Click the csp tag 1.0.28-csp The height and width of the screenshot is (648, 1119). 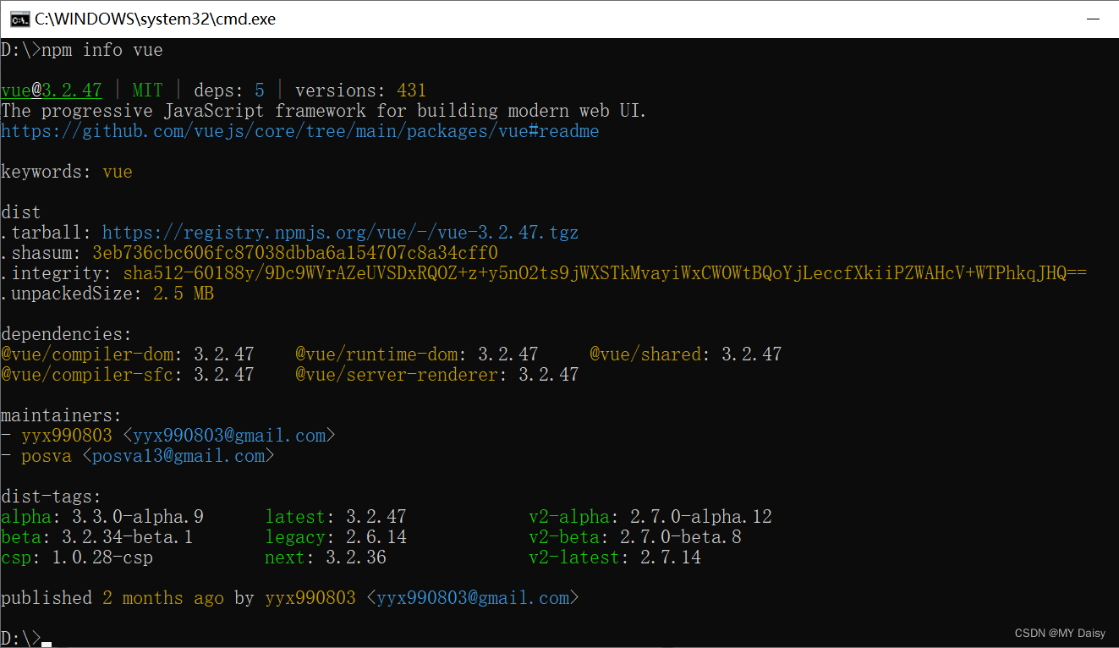[77, 557]
